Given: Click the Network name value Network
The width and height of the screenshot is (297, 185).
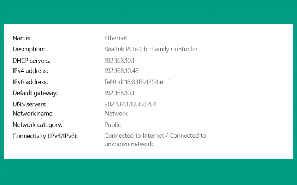Looking at the screenshot, I should (x=116, y=114).
